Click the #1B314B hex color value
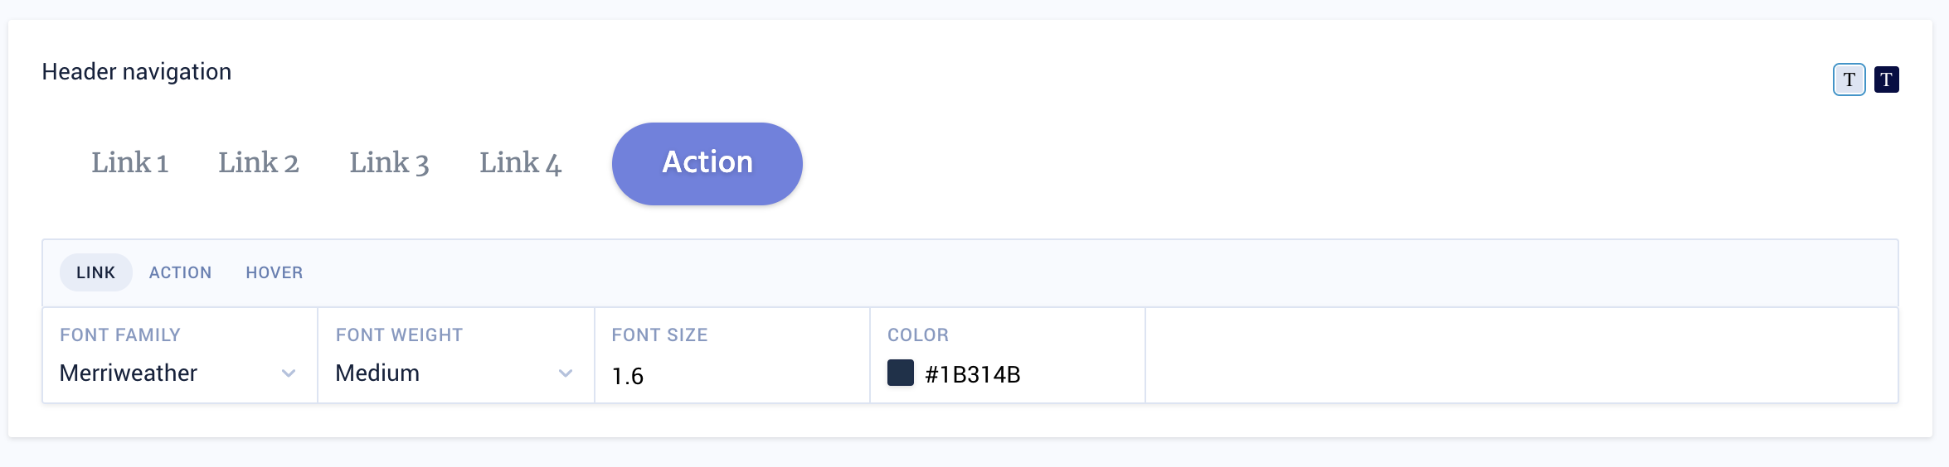The width and height of the screenshot is (1949, 467). point(972,375)
